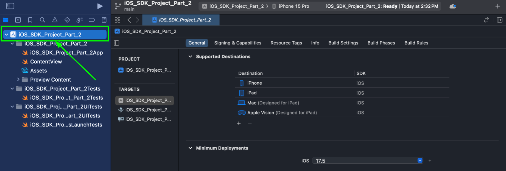Image resolution: width=506 pixels, height=171 pixels.
Task: Click the swap editor arrows icon
Action: pyautogui.click(x=486, y=20)
